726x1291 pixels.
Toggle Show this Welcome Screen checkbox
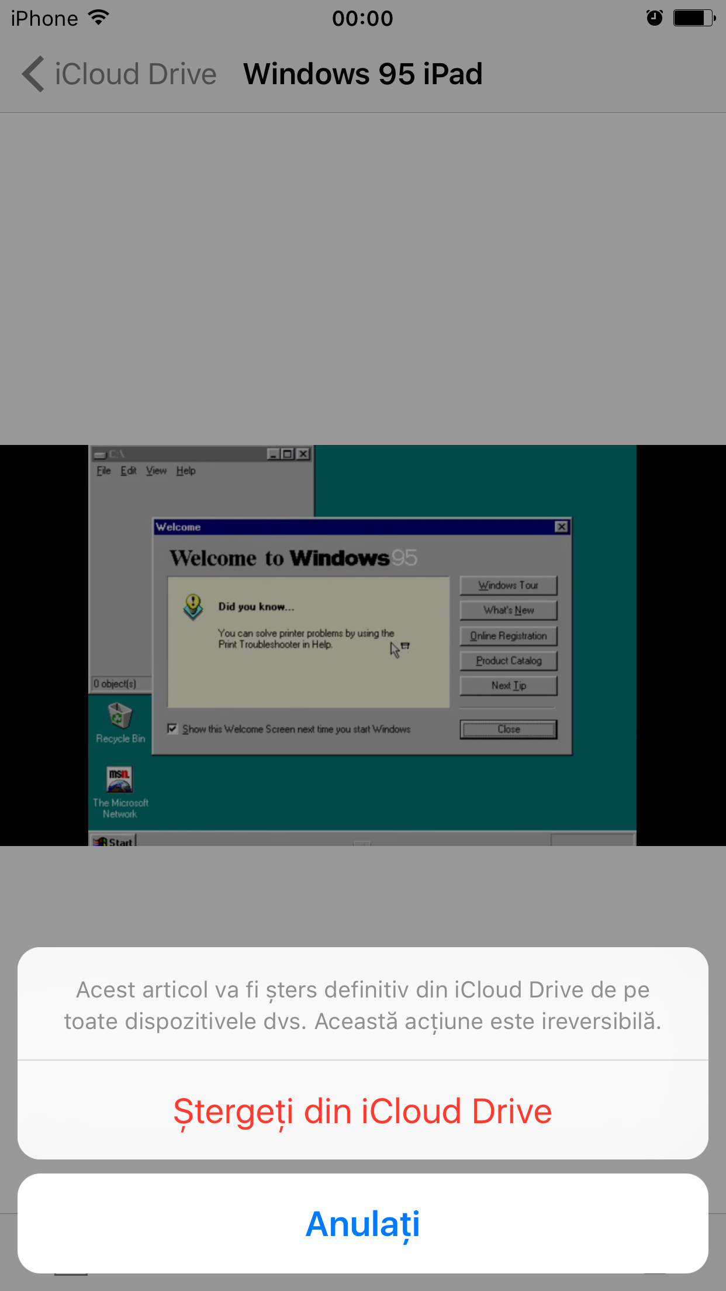tap(172, 729)
